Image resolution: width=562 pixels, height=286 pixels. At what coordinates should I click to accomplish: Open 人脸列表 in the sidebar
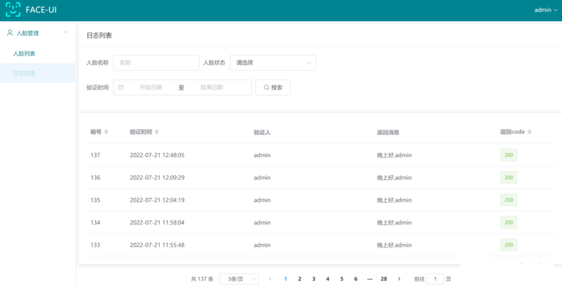point(24,53)
